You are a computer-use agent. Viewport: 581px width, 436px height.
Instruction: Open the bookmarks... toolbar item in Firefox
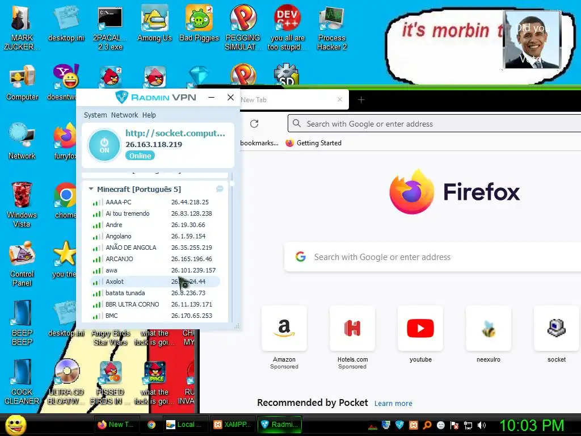click(259, 143)
